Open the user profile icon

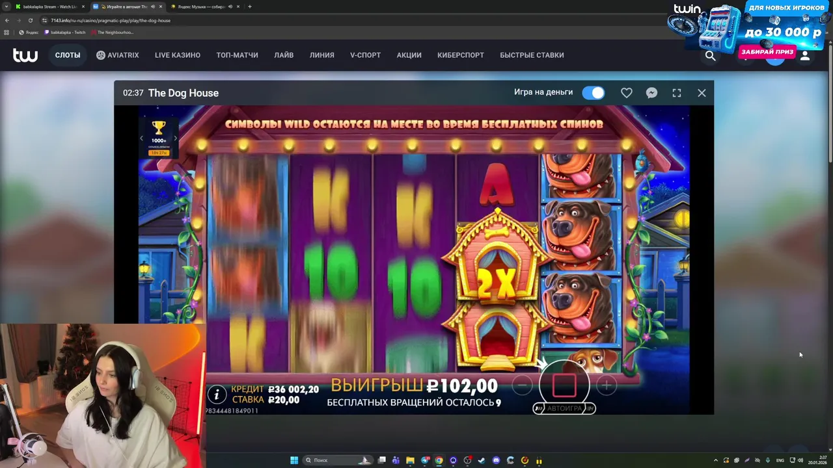[x=805, y=56]
